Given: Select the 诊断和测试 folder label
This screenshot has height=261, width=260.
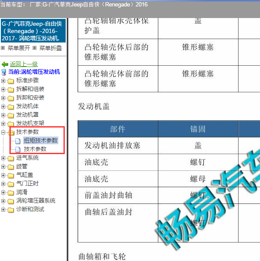Looking at the screenshot, I should click(30, 209).
